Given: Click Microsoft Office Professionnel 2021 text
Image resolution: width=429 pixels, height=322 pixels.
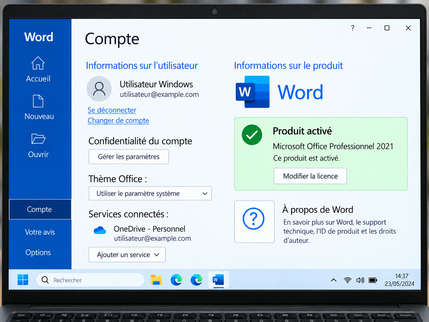Looking at the screenshot, I should click(333, 146).
